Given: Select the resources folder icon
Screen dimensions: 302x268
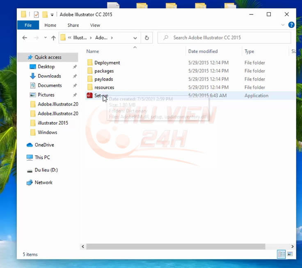Looking at the screenshot, I should click(90, 87).
